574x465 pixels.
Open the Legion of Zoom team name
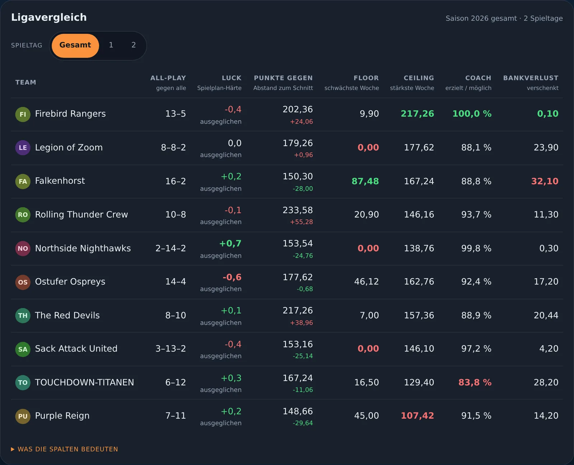tap(69, 148)
